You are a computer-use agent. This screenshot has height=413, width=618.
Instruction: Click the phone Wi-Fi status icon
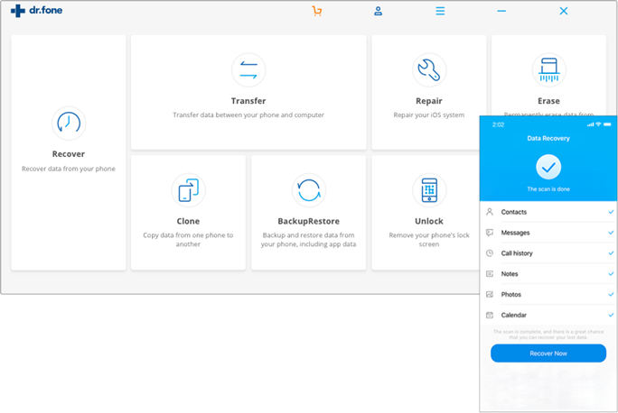[598, 124]
